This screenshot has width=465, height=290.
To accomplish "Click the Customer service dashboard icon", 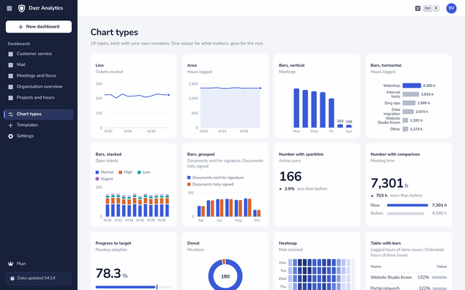I will pos(11,54).
